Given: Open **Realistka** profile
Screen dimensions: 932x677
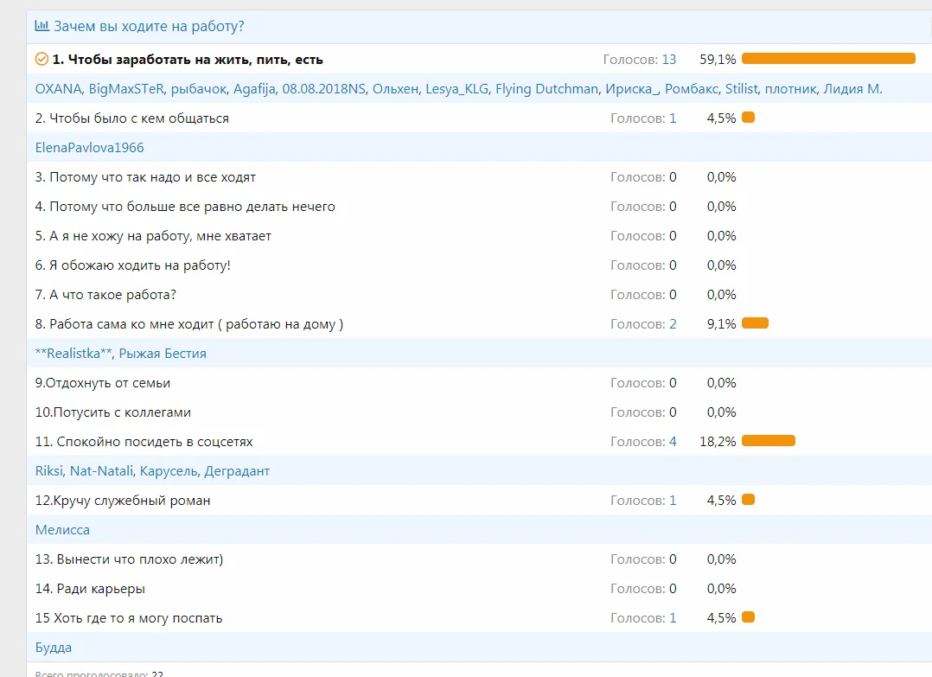Looking at the screenshot, I should point(73,354).
